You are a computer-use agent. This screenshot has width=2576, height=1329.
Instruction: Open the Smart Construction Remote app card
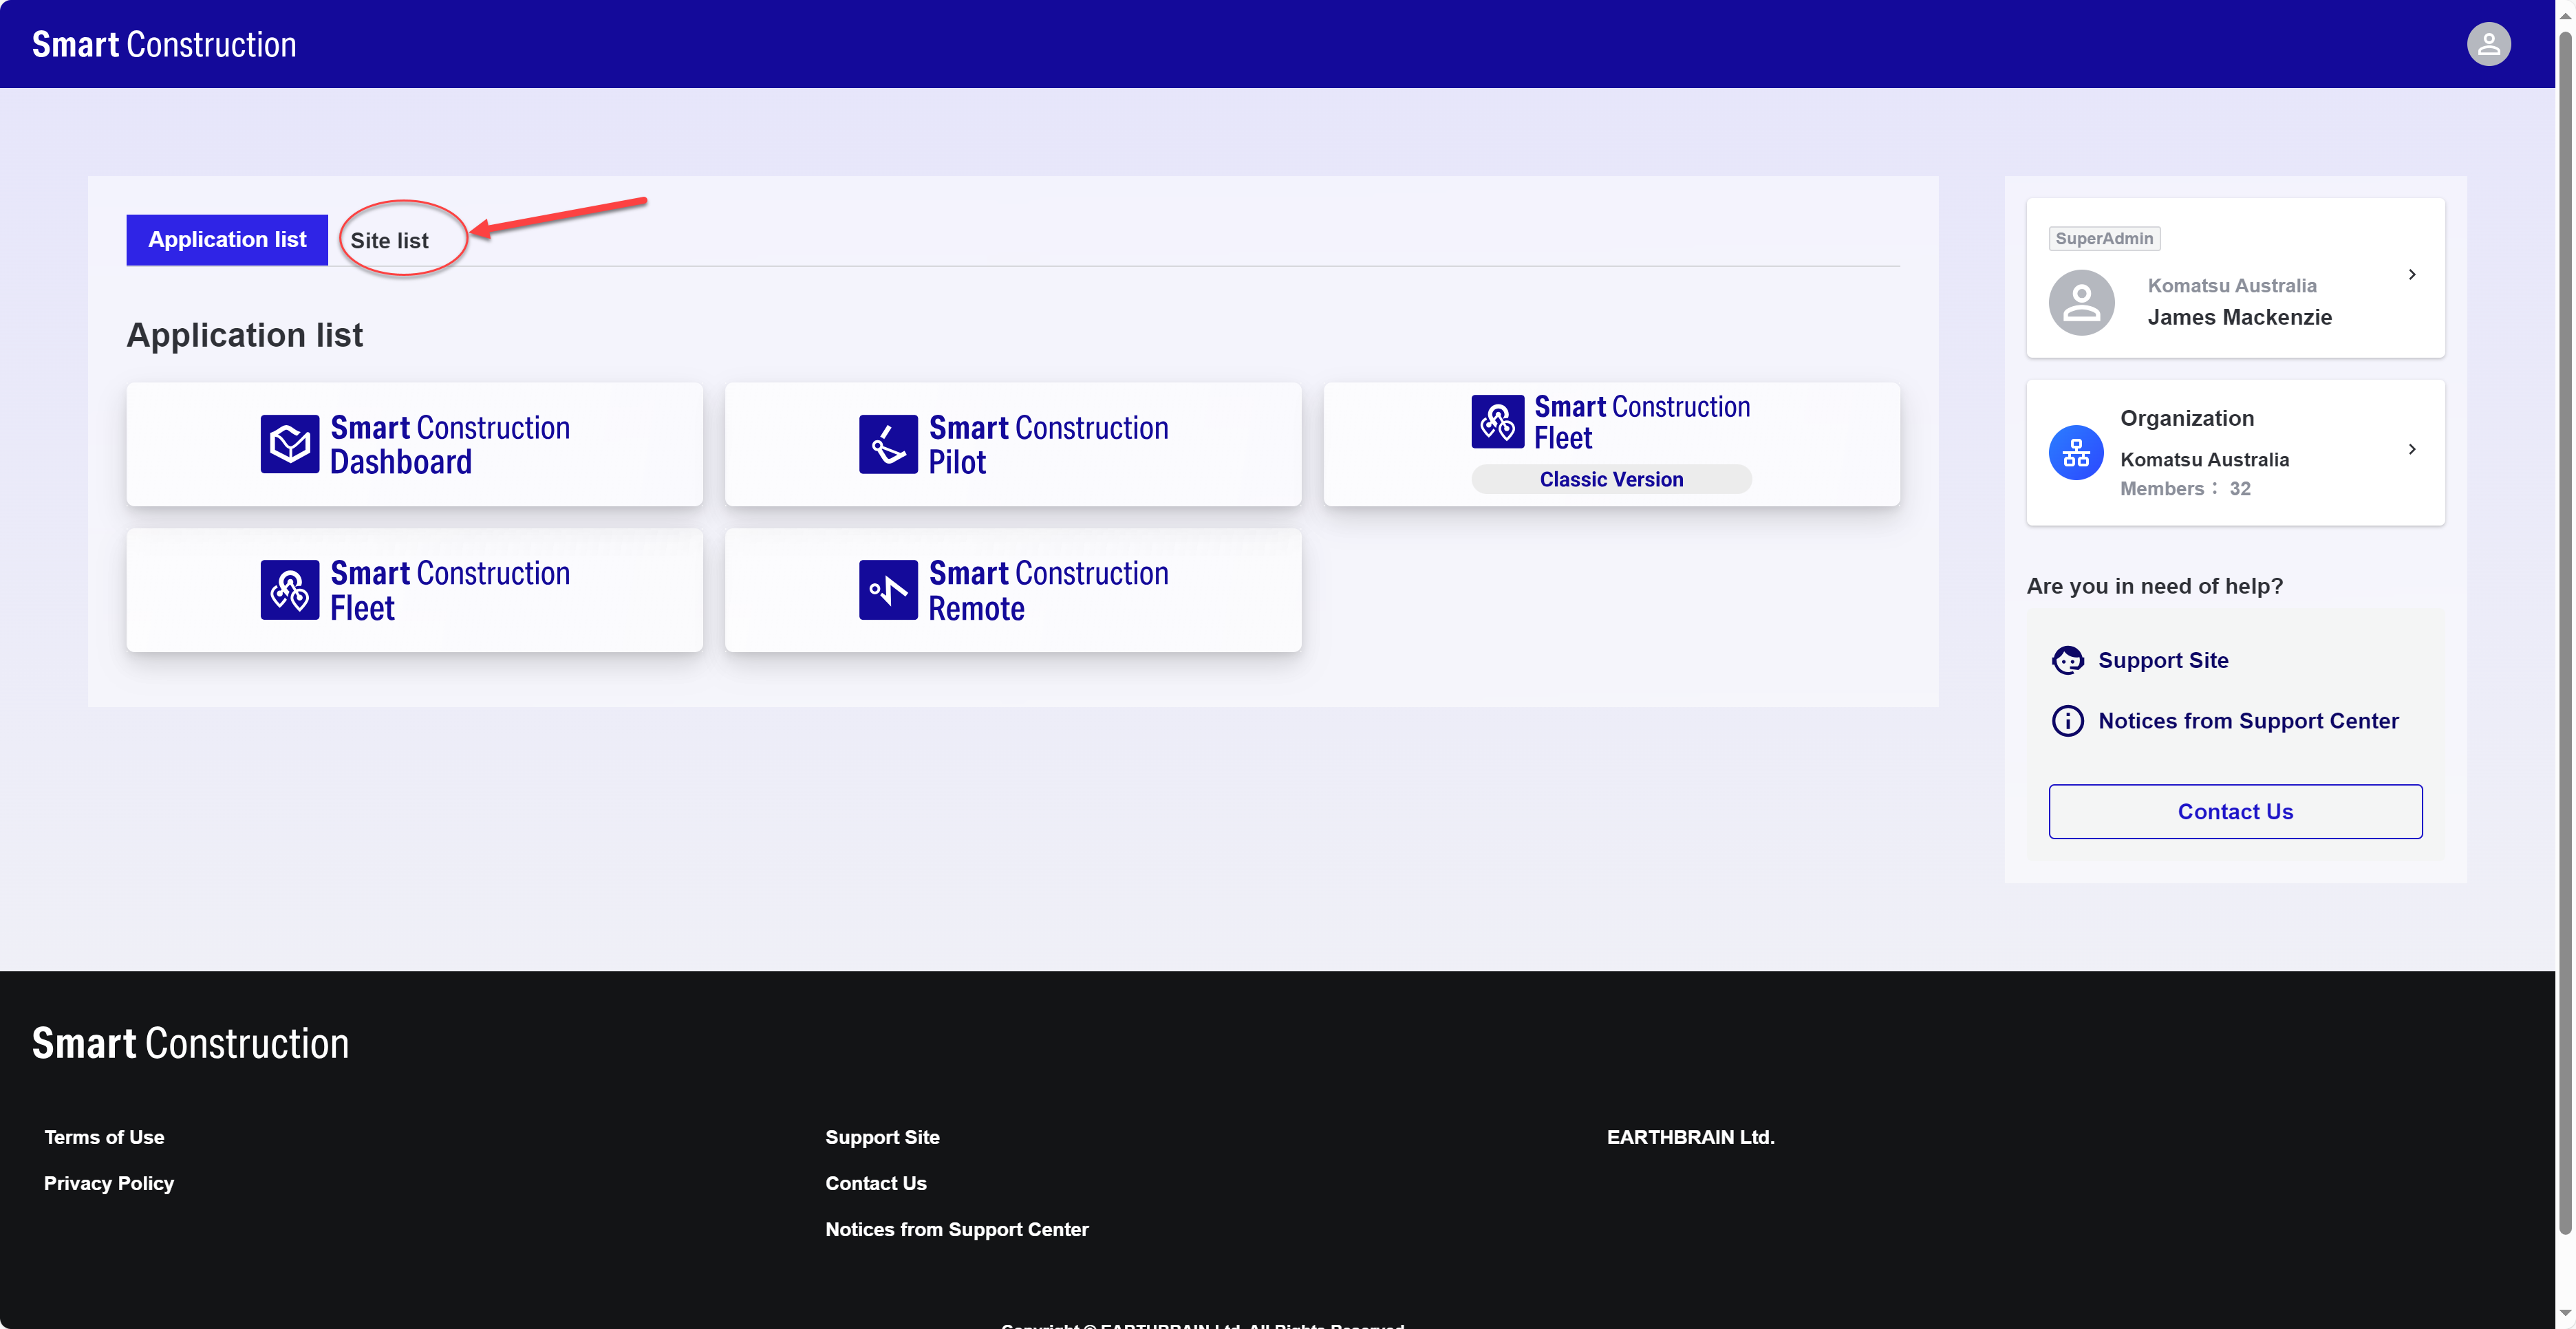click(x=1013, y=590)
